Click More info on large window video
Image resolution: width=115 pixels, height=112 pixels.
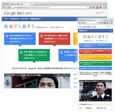pos(65,75)
